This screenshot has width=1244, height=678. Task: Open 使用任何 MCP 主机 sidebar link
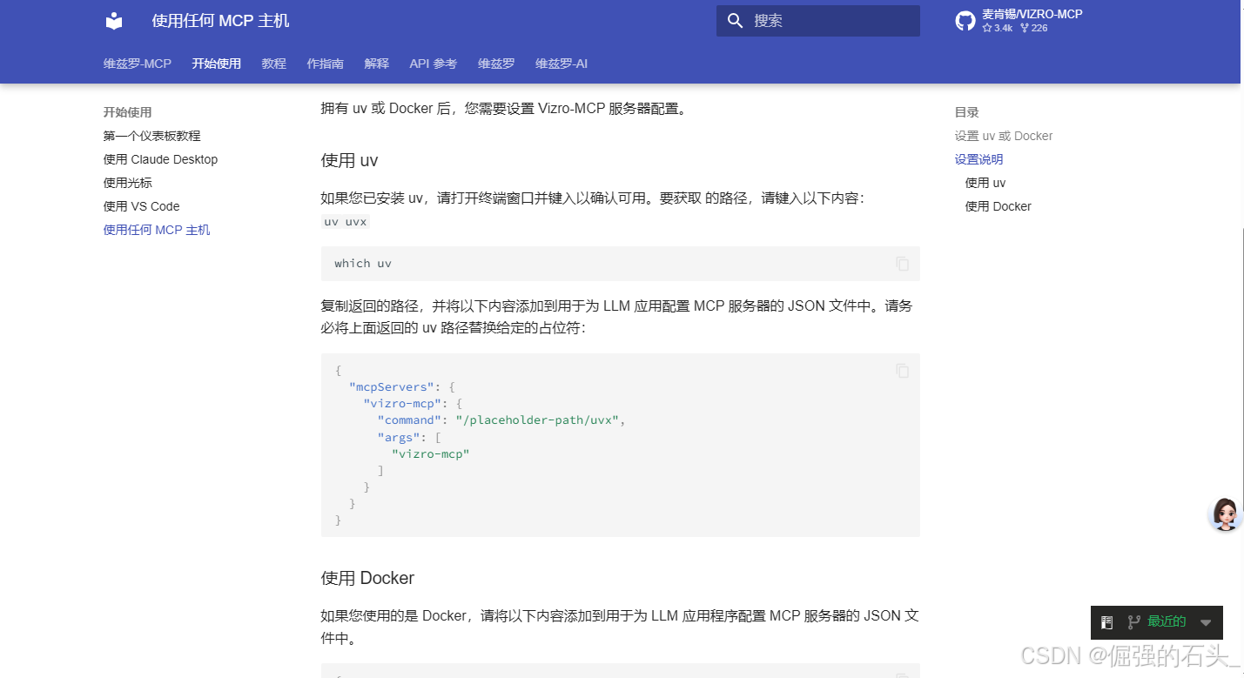(x=157, y=230)
